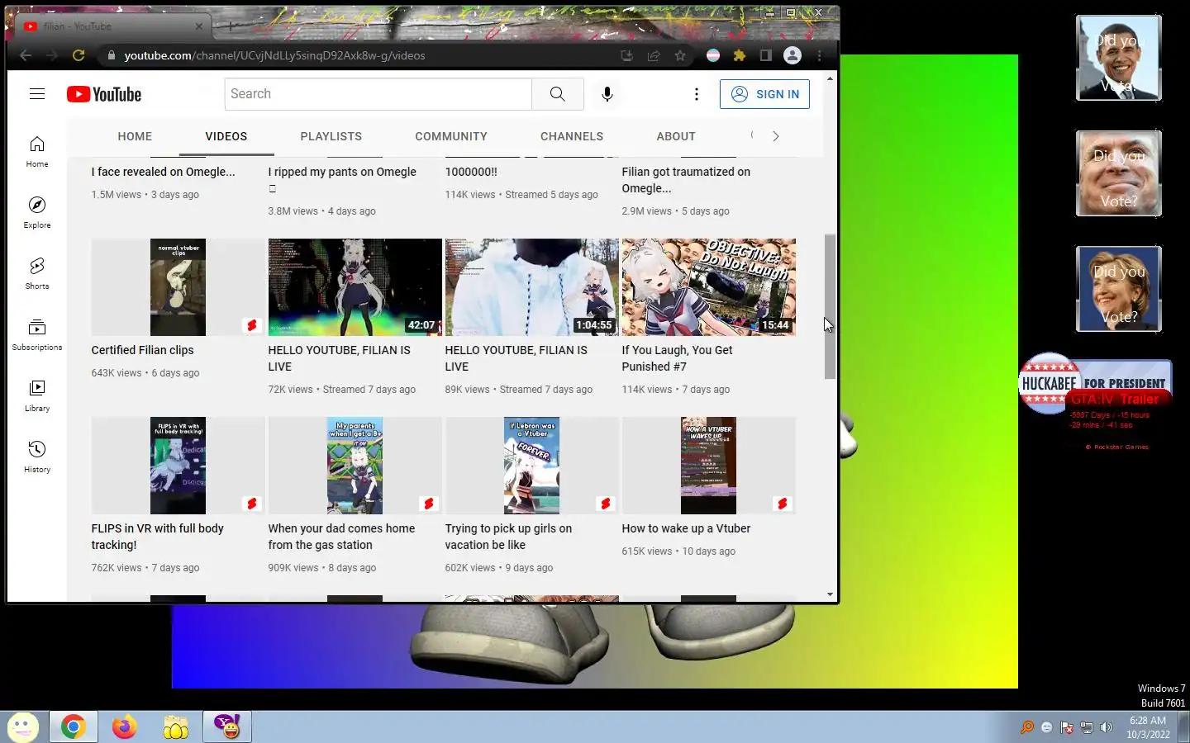
Task: Reload the page in Chrome
Action: point(79,55)
